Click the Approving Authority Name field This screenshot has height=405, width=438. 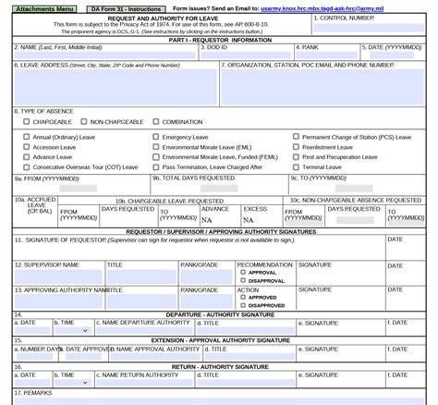(x=58, y=301)
